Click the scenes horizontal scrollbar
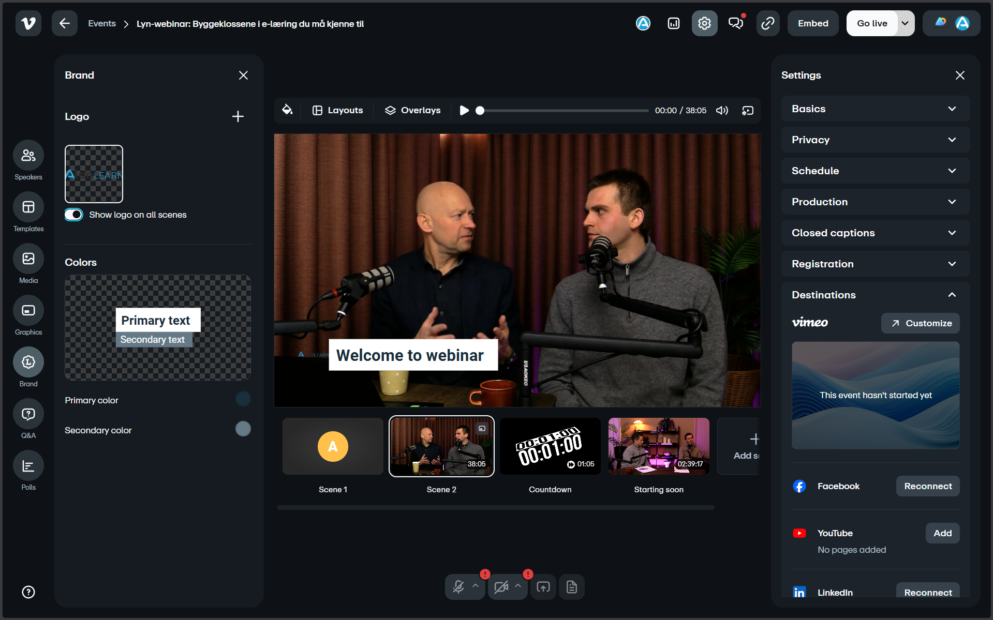Image resolution: width=993 pixels, height=620 pixels. pos(496,508)
